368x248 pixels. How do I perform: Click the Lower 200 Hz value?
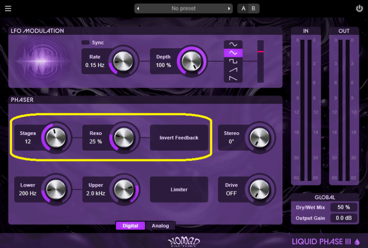[x=28, y=193]
